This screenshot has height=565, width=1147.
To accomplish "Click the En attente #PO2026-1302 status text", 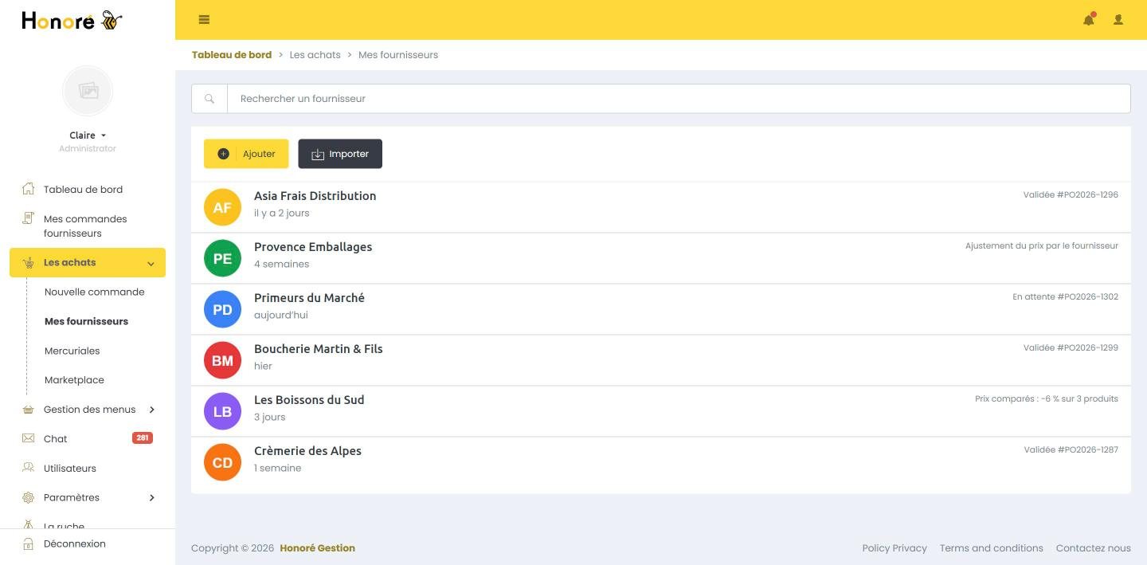I will [1066, 296].
